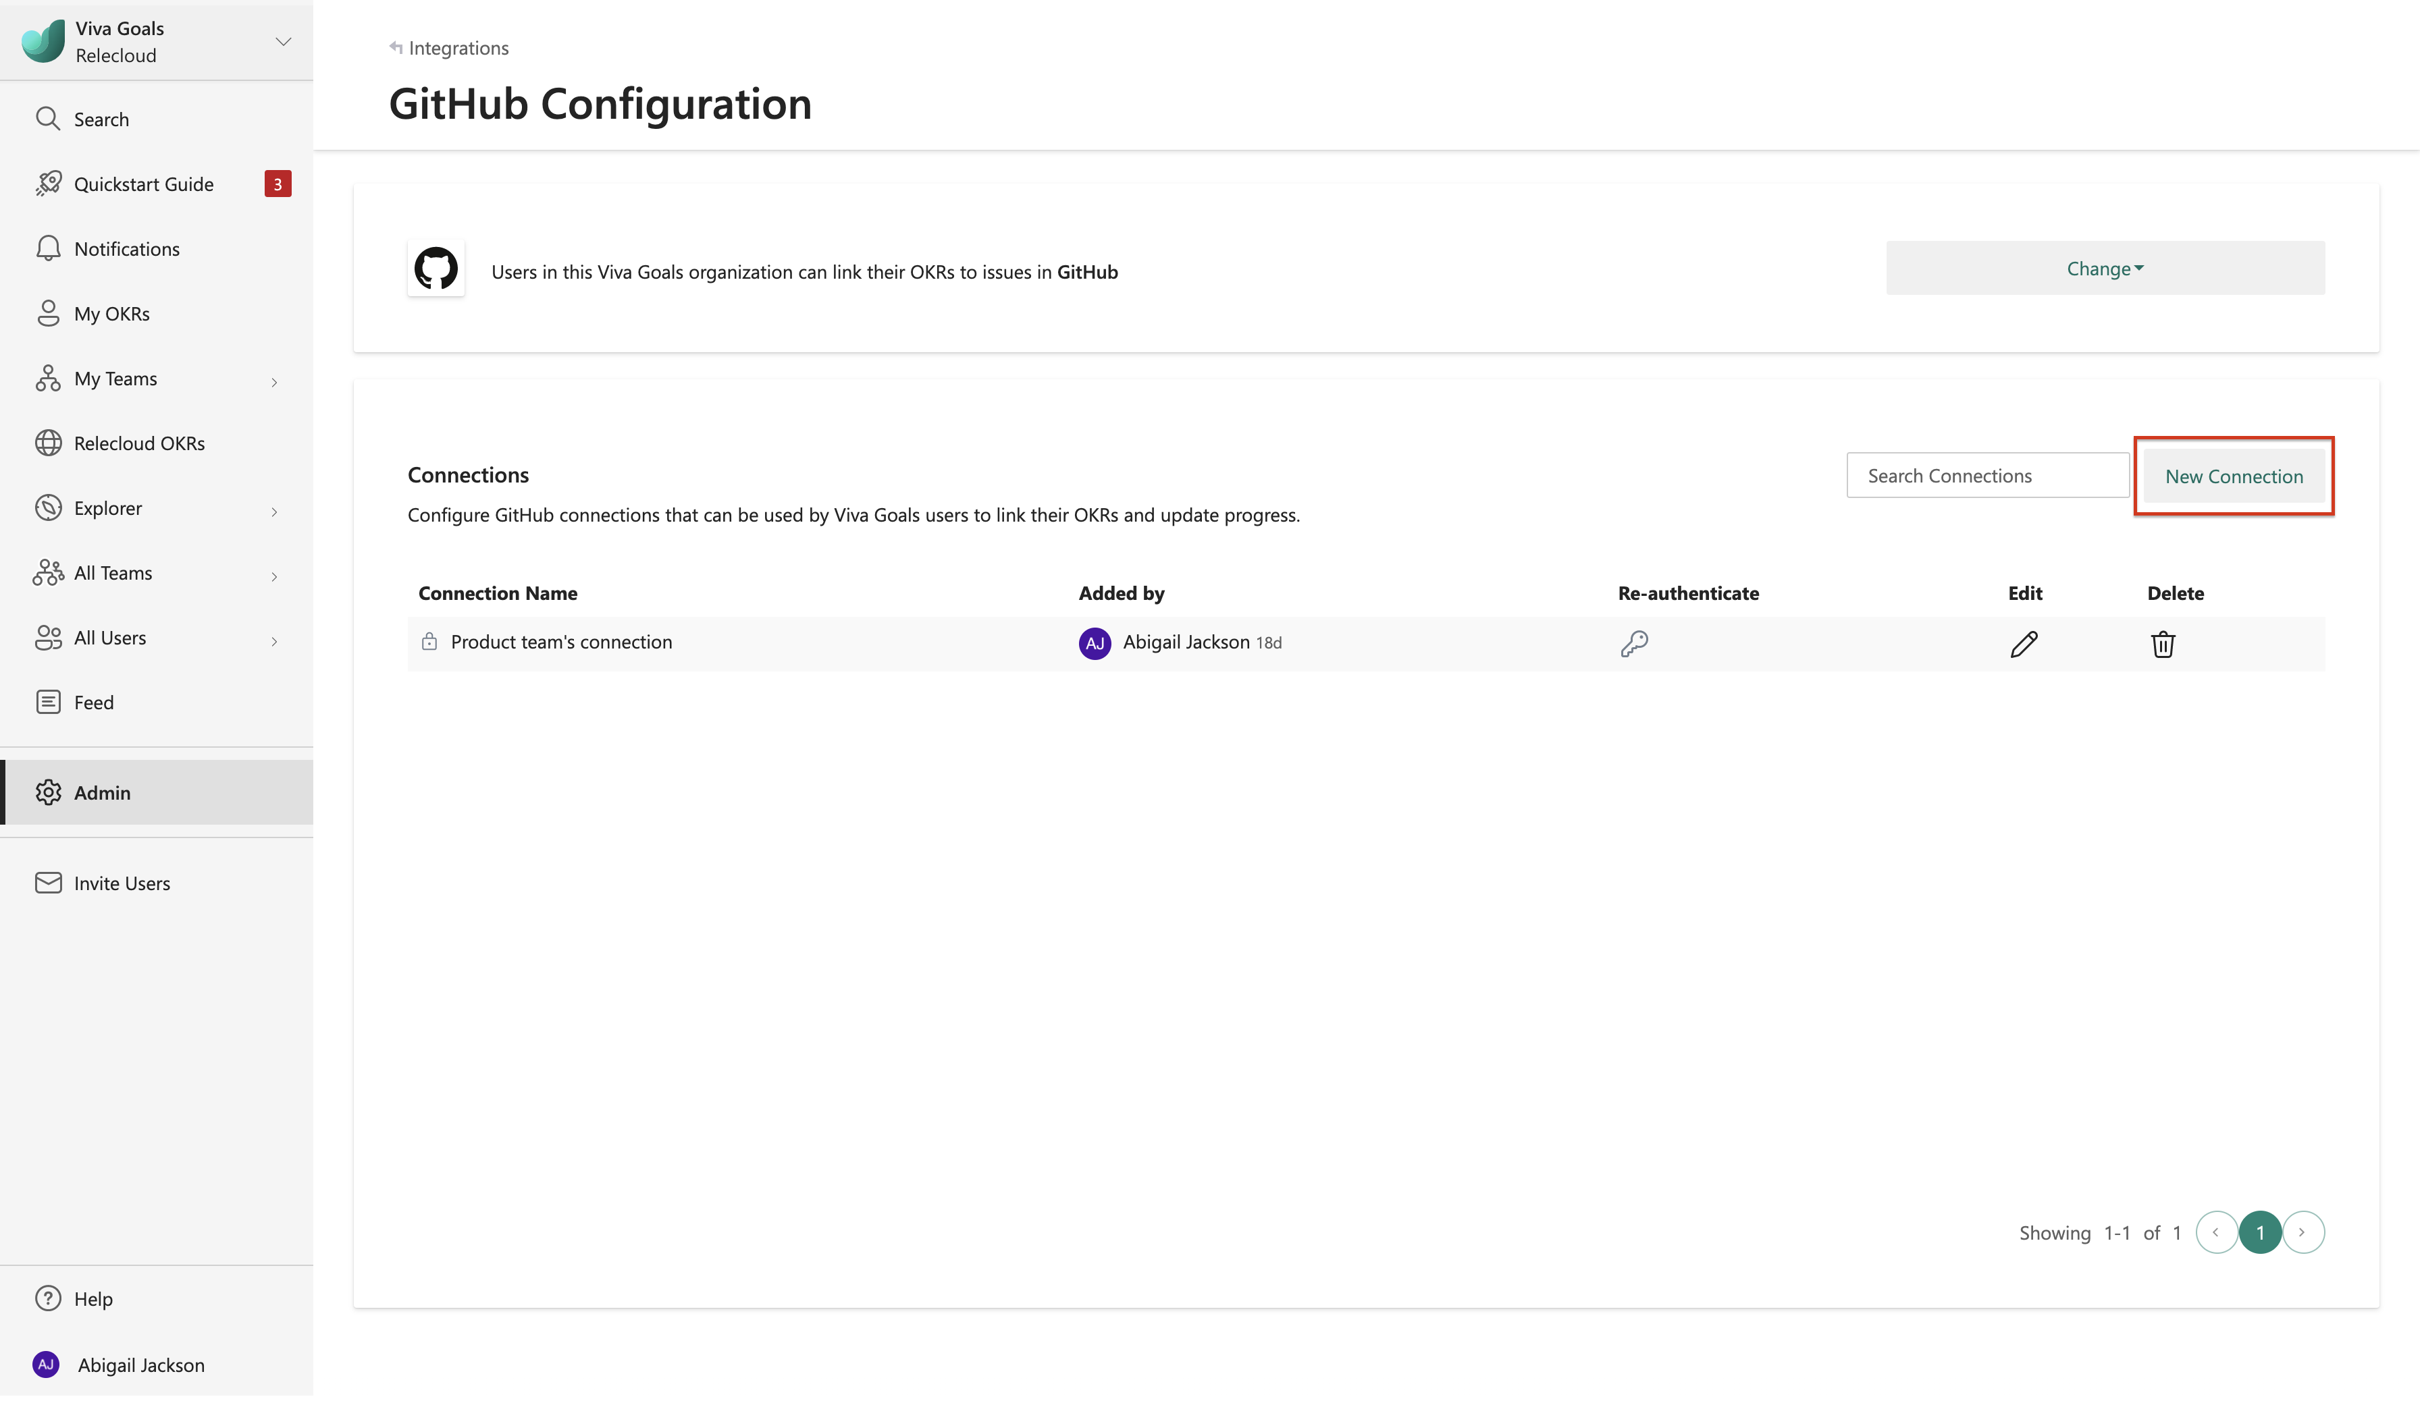This screenshot has height=1405, width=2420.
Task: Click the Search Connections input field
Action: (1988, 475)
